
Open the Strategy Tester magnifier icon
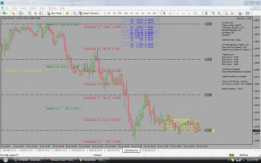(x=75, y=13)
